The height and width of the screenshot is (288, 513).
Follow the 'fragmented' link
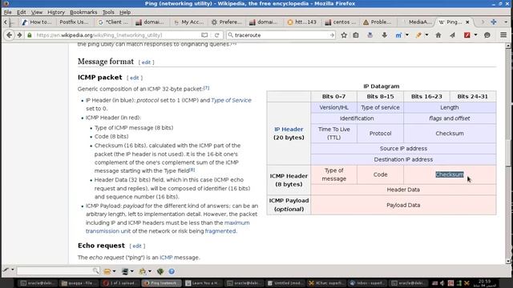[220, 231]
